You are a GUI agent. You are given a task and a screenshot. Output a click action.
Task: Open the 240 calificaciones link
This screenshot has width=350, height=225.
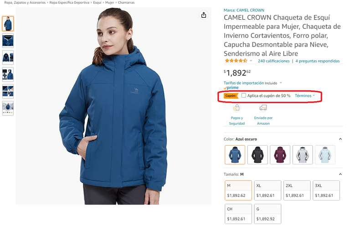[x=273, y=61]
